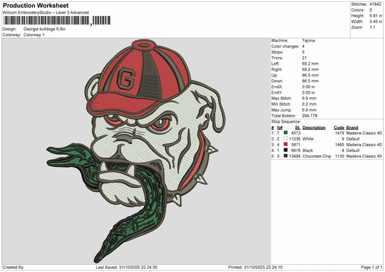Click the 'Up:' value 86.5 mm
This screenshot has height=272, width=385.
point(311,75)
